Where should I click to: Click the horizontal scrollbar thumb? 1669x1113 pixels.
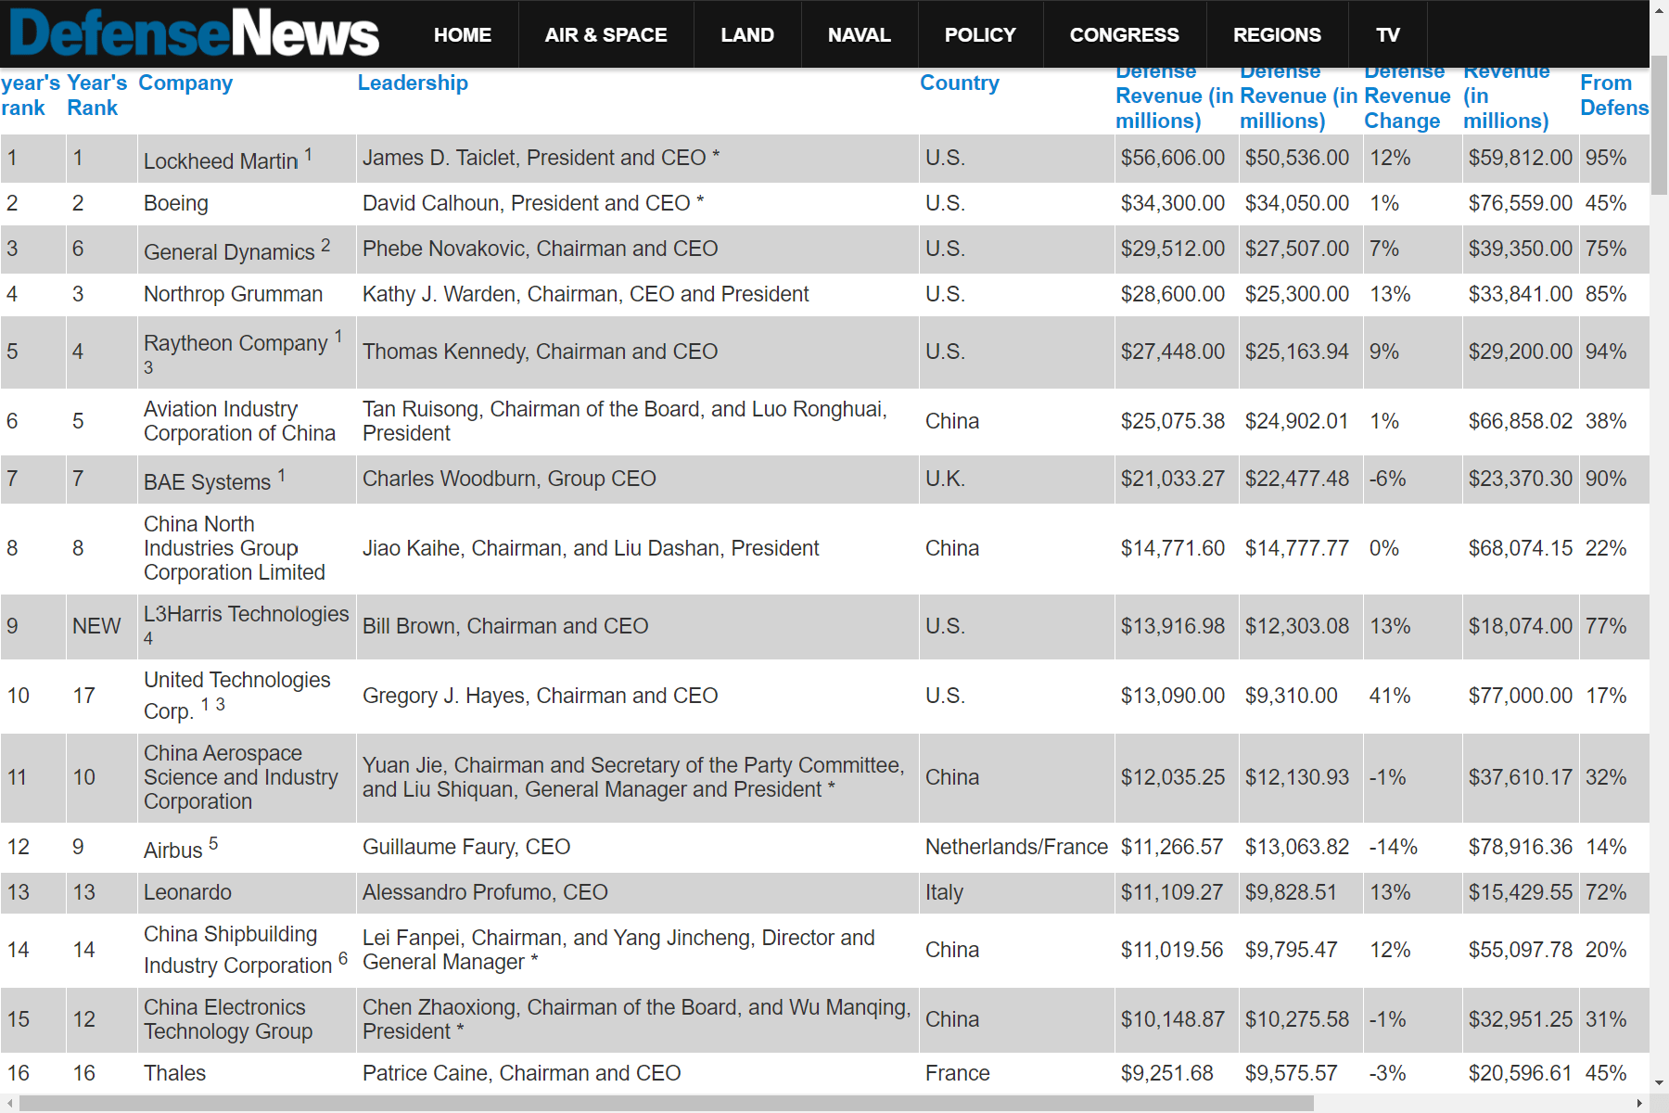[666, 1104]
